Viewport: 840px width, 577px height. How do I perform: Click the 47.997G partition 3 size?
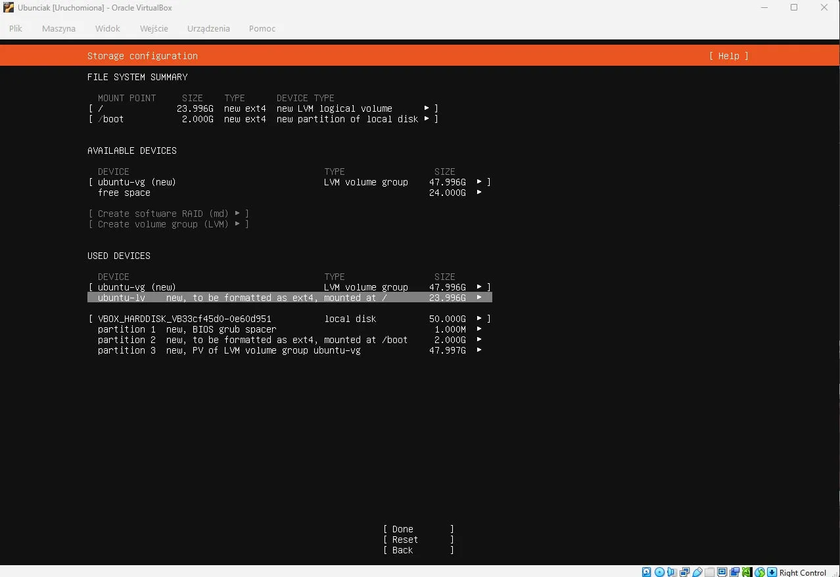click(447, 350)
